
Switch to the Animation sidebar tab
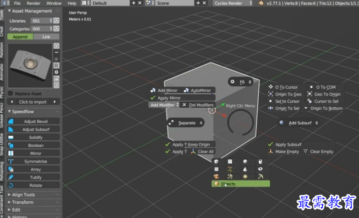click(2, 72)
